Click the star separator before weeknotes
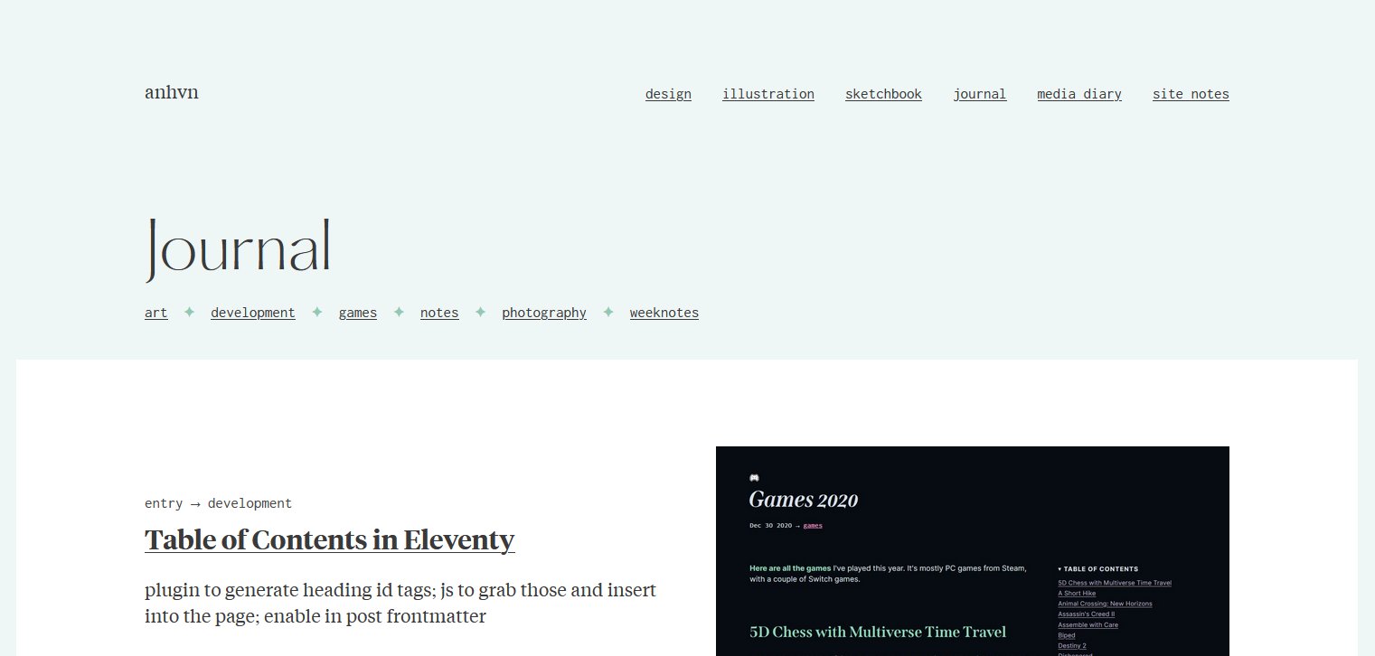The height and width of the screenshot is (656, 1375). (x=608, y=312)
